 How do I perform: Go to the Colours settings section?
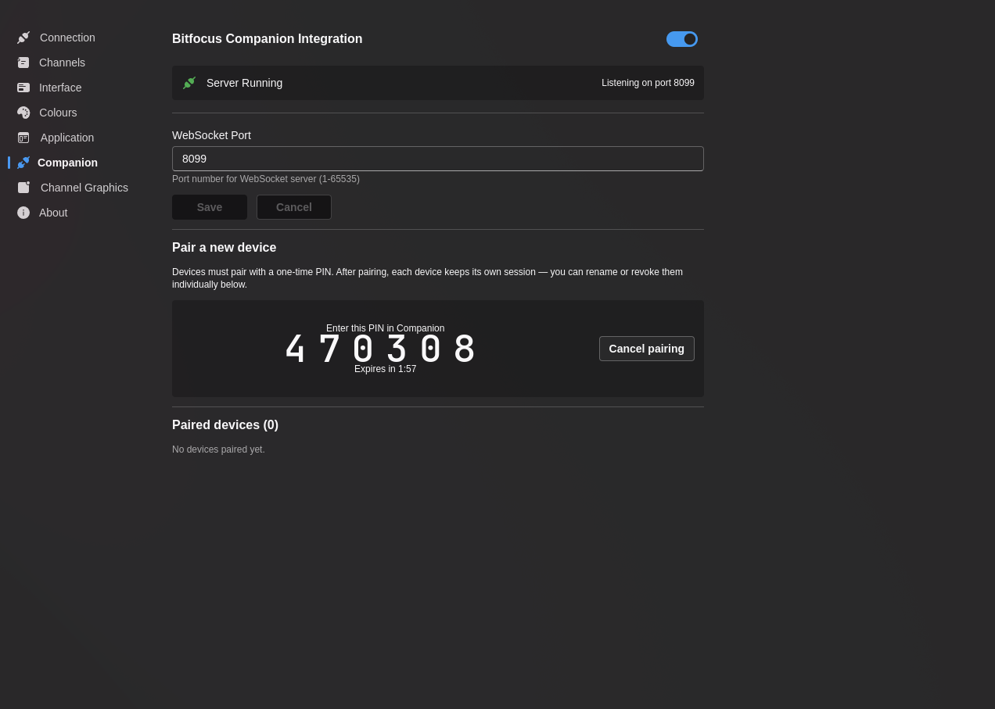coord(58,113)
